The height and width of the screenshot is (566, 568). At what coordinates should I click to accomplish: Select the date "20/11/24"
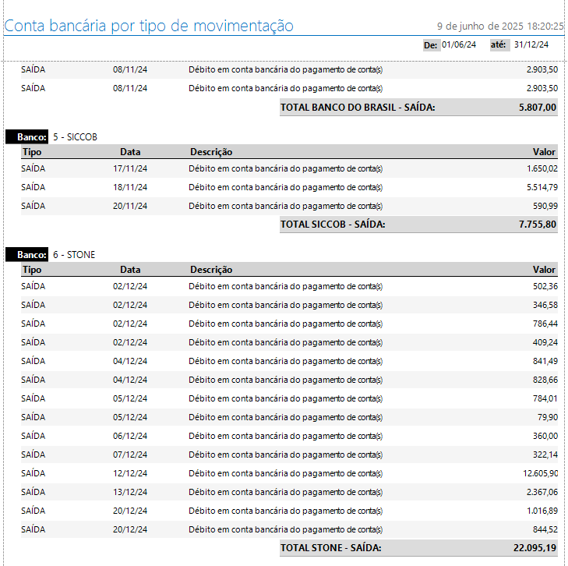[x=130, y=206]
